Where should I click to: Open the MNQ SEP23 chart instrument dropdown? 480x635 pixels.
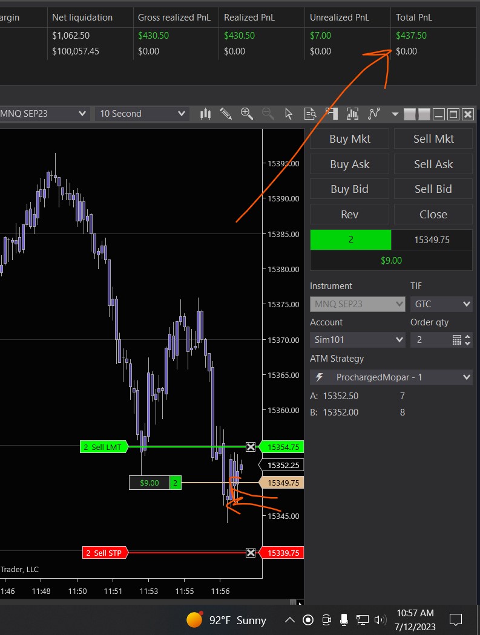pos(44,114)
